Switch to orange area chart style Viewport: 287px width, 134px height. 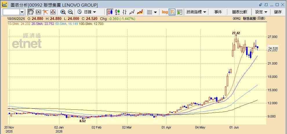click(x=140, y=12)
